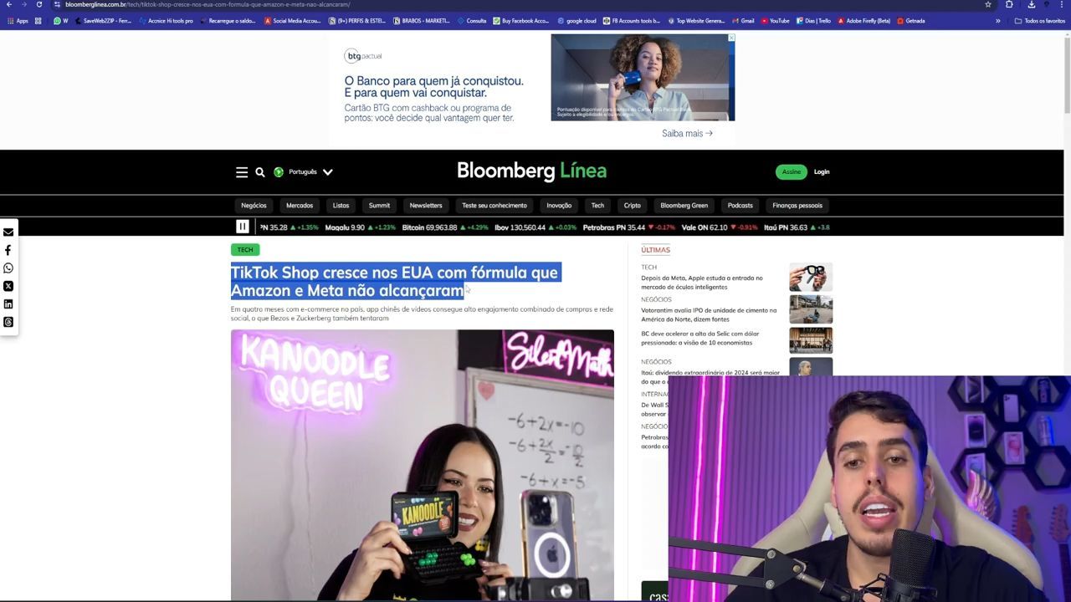Click the Petrobras PN 35.44 ticker entry

pos(628,227)
